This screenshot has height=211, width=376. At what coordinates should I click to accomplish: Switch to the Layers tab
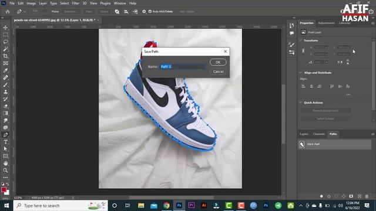pyautogui.click(x=304, y=134)
